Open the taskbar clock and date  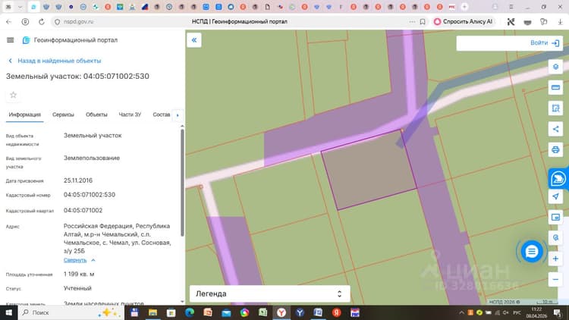[x=536, y=312]
